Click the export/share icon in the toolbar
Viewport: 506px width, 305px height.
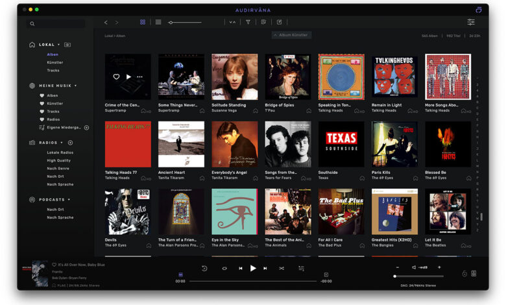279,22
